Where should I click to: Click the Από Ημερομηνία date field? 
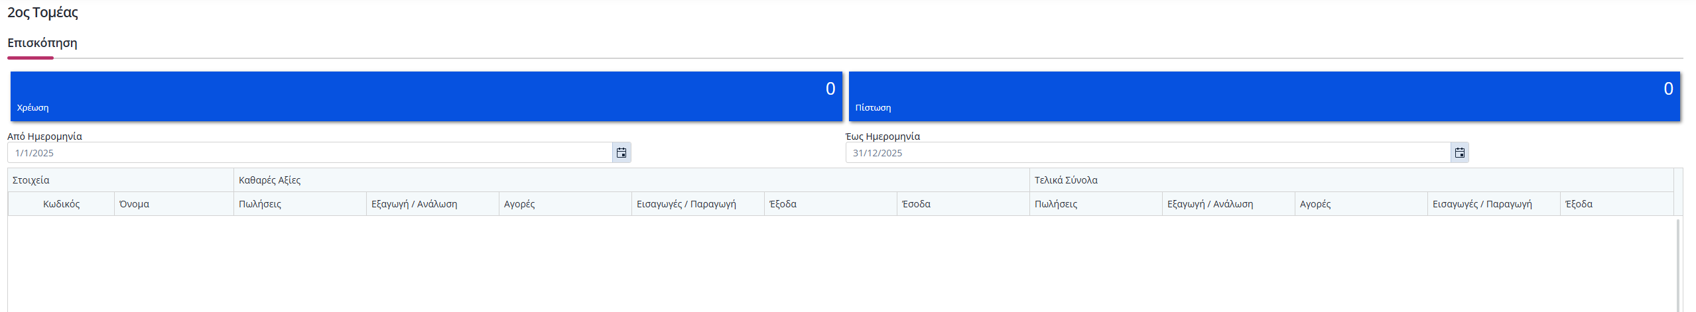310,153
